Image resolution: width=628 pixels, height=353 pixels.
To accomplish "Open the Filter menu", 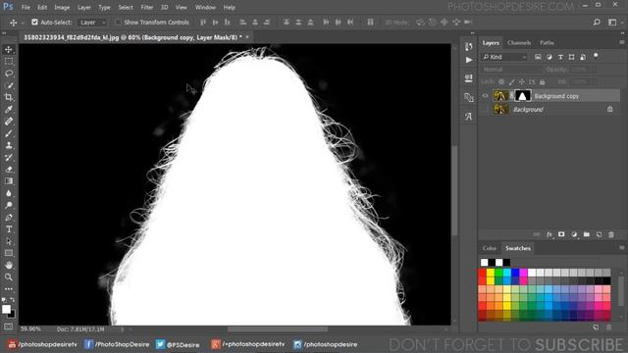I will pyautogui.click(x=146, y=7).
